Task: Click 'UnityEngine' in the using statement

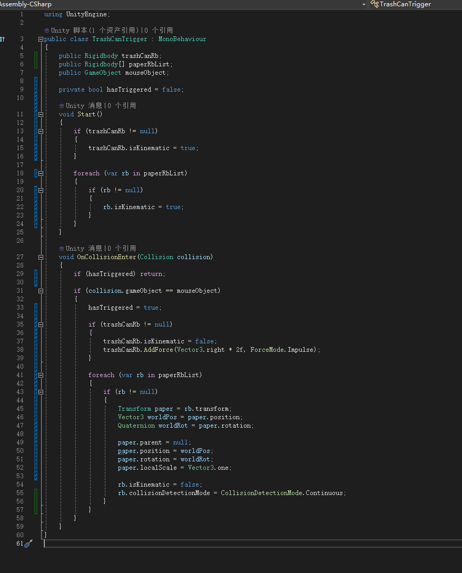Action: (86, 14)
